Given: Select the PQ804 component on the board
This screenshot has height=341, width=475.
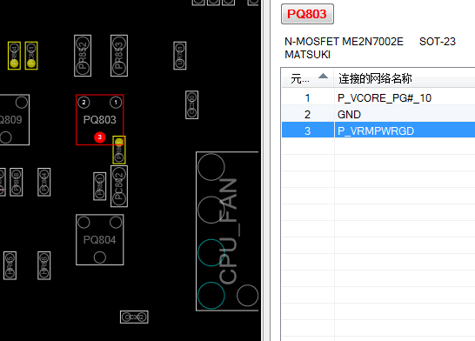Looking at the screenshot, I should 100,240.
